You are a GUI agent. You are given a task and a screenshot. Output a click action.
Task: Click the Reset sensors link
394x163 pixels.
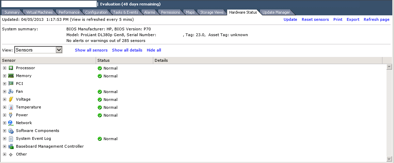pyautogui.click(x=315, y=19)
